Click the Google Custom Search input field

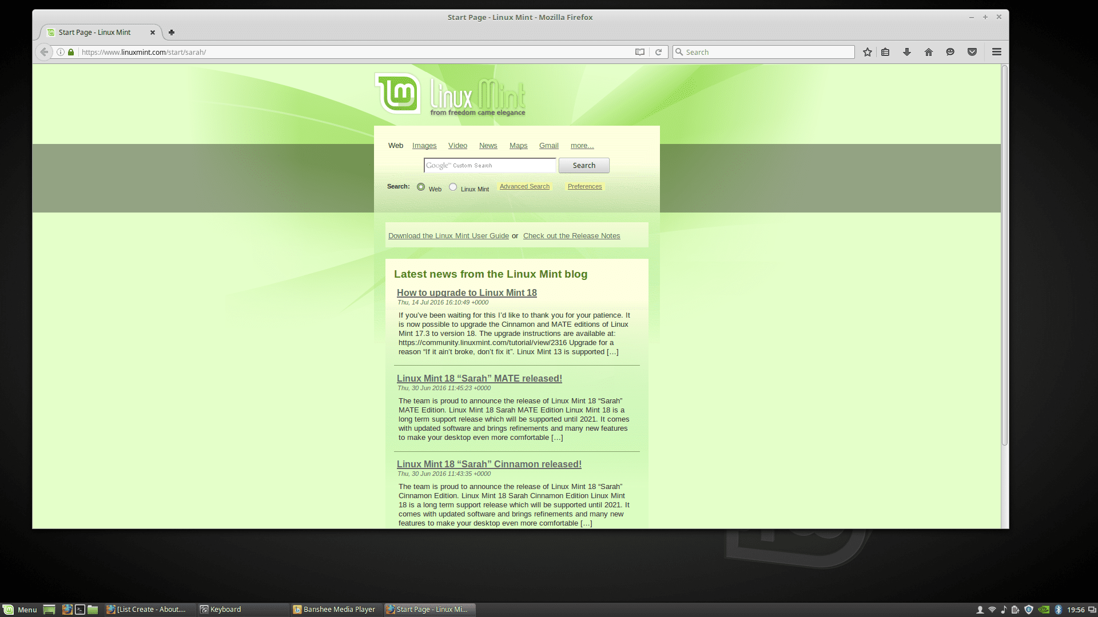point(490,165)
